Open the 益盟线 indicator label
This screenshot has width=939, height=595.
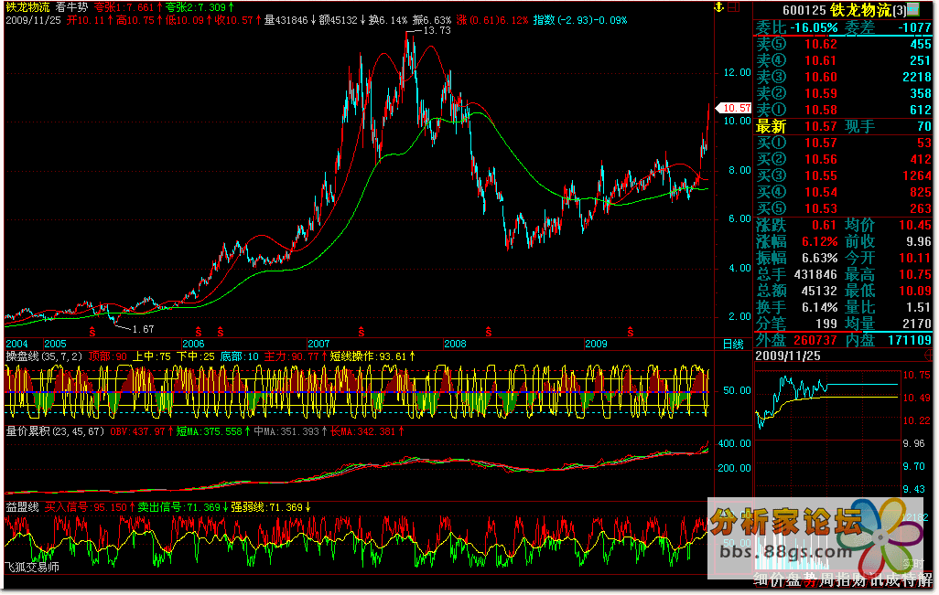click(x=22, y=506)
